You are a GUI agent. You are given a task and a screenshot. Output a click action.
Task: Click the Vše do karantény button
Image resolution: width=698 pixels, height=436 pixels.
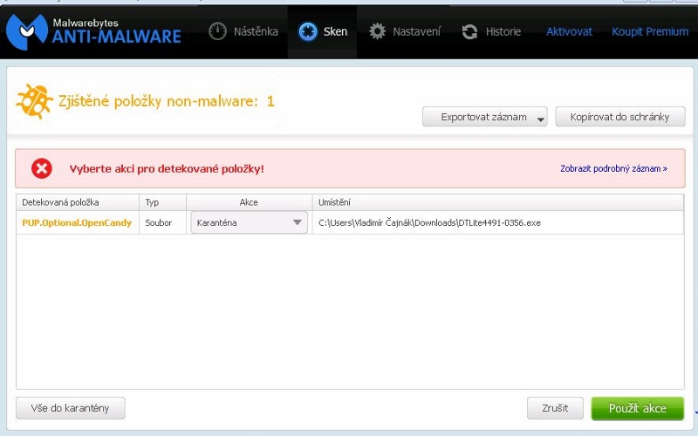[x=70, y=408]
